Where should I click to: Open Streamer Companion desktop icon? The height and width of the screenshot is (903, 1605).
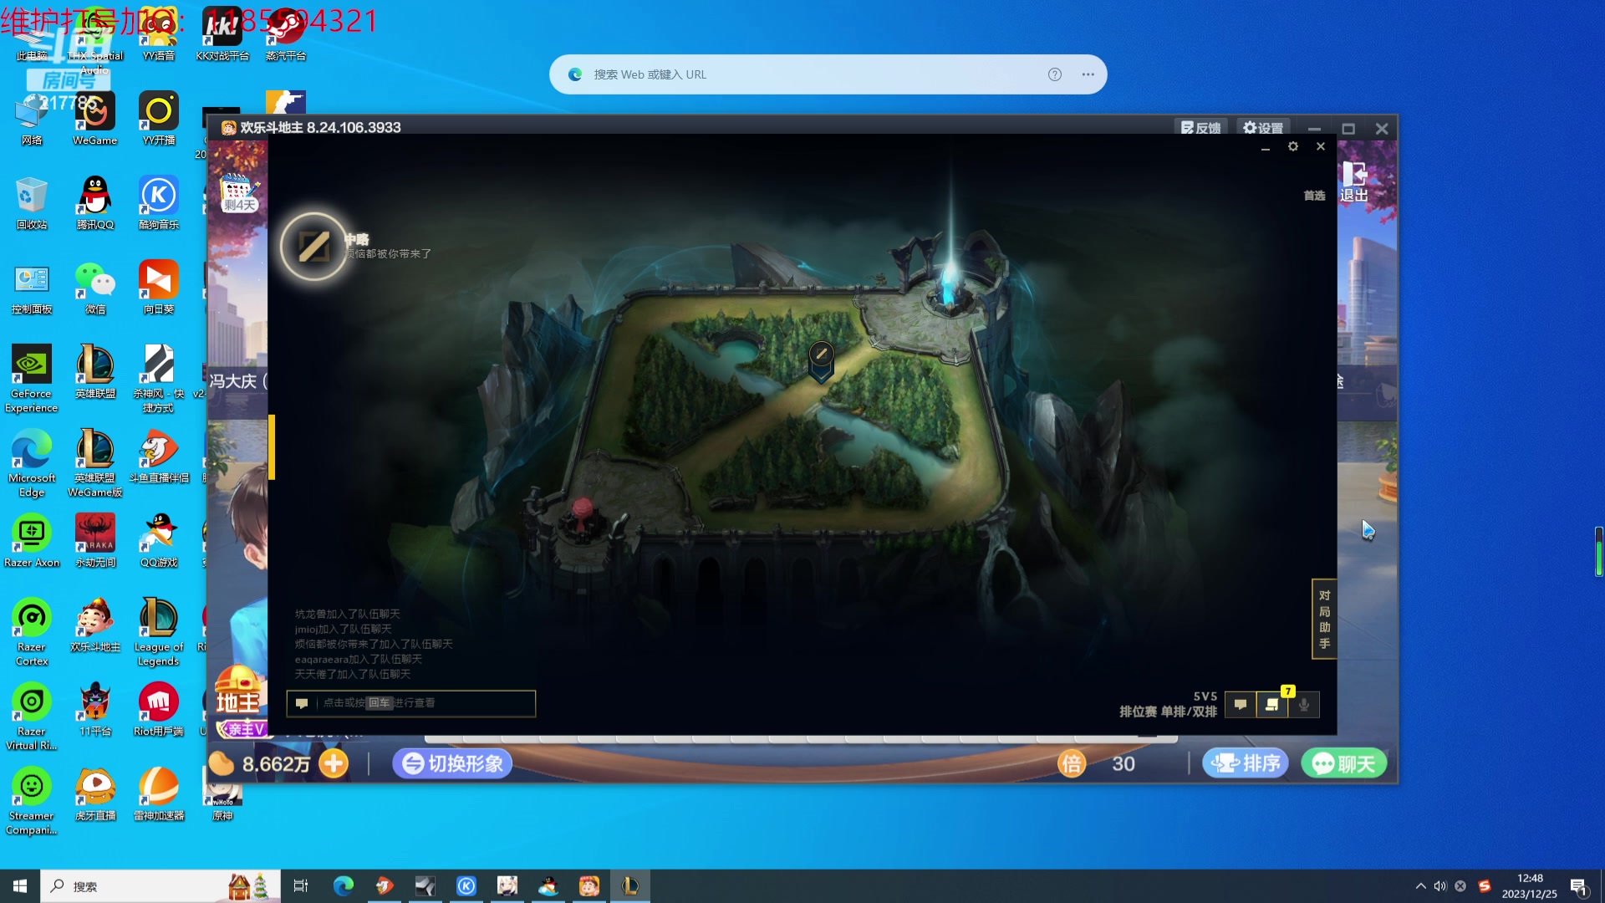[32, 801]
